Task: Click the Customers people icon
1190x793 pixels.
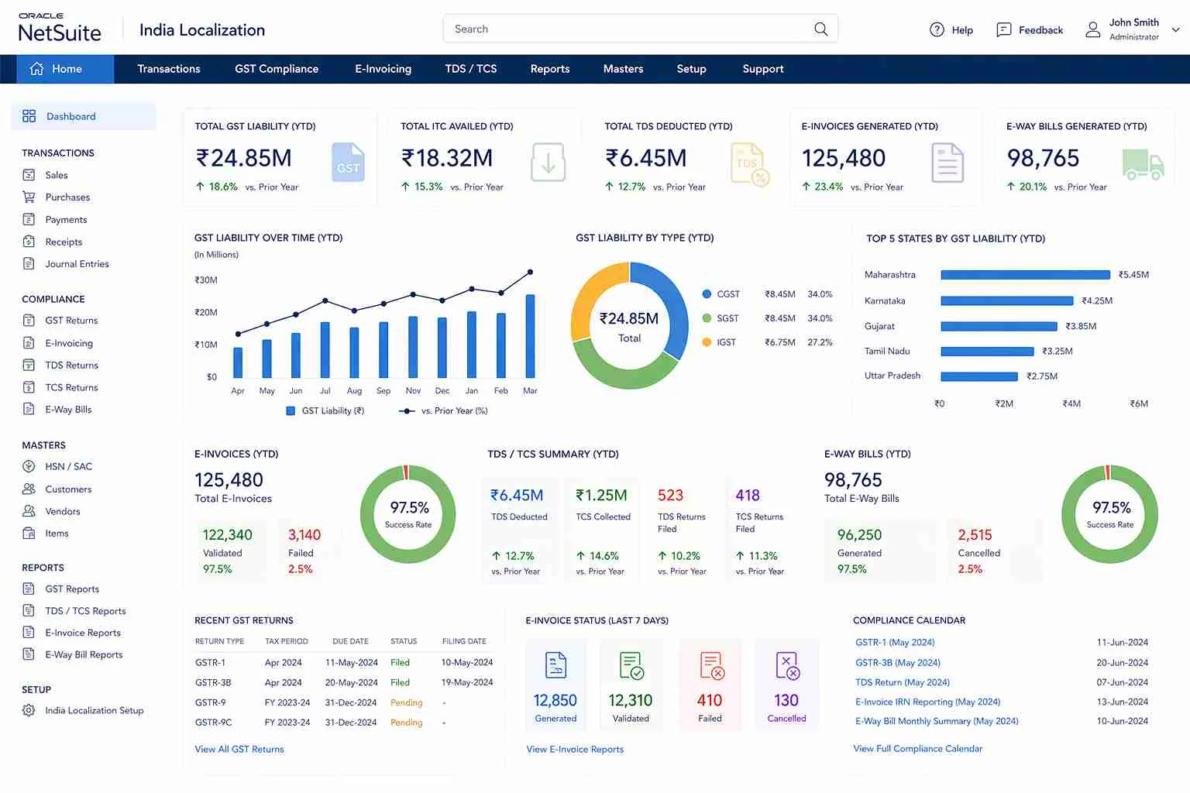Action: (29, 489)
